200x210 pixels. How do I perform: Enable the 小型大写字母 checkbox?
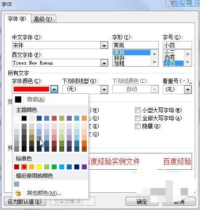point(138,110)
